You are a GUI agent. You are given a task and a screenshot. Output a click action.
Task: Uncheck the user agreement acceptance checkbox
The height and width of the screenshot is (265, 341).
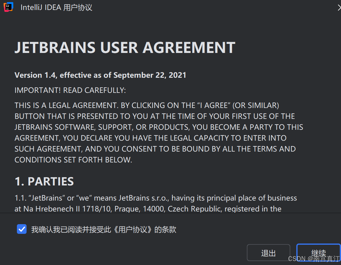[22, 229]
